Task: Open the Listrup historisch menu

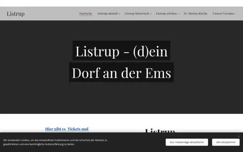Action: [x=137, y=13]
